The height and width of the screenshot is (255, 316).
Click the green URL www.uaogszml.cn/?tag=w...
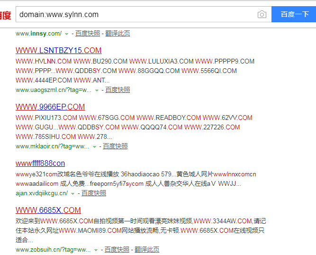pos(54,90)
